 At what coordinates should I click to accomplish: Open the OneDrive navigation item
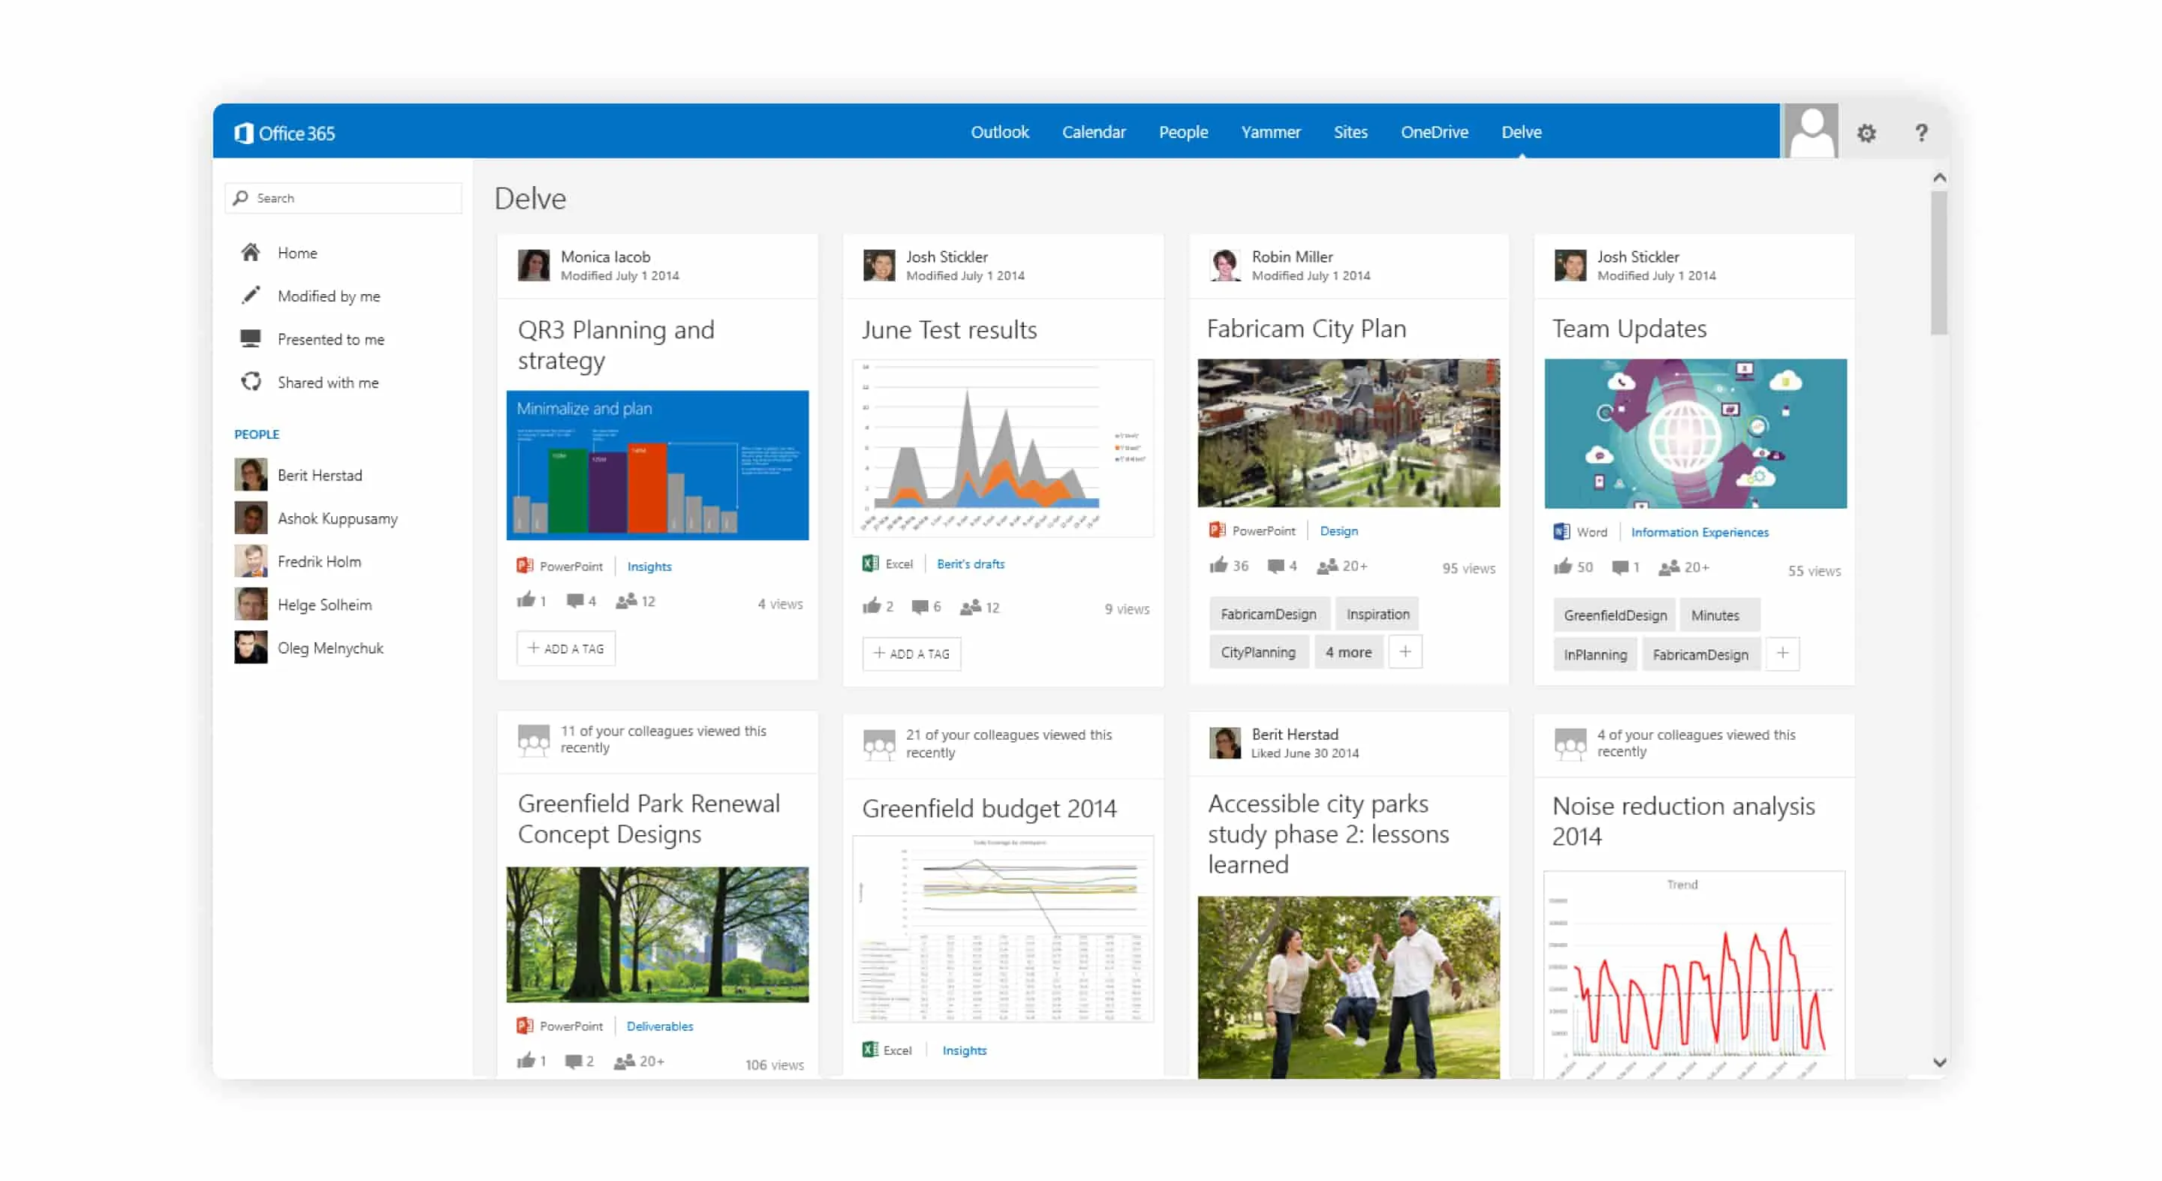click(1435, 132)
